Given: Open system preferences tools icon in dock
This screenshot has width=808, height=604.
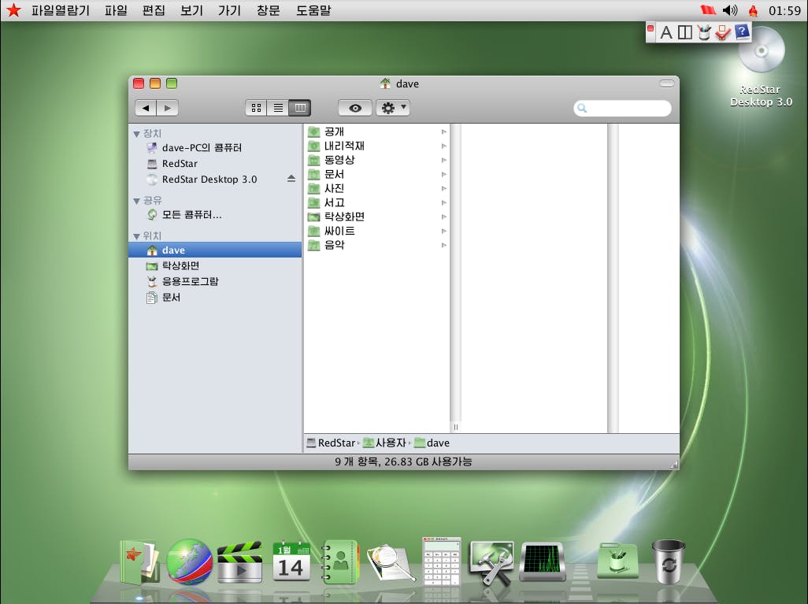Looking at the screenshot, I should point(491,561).
